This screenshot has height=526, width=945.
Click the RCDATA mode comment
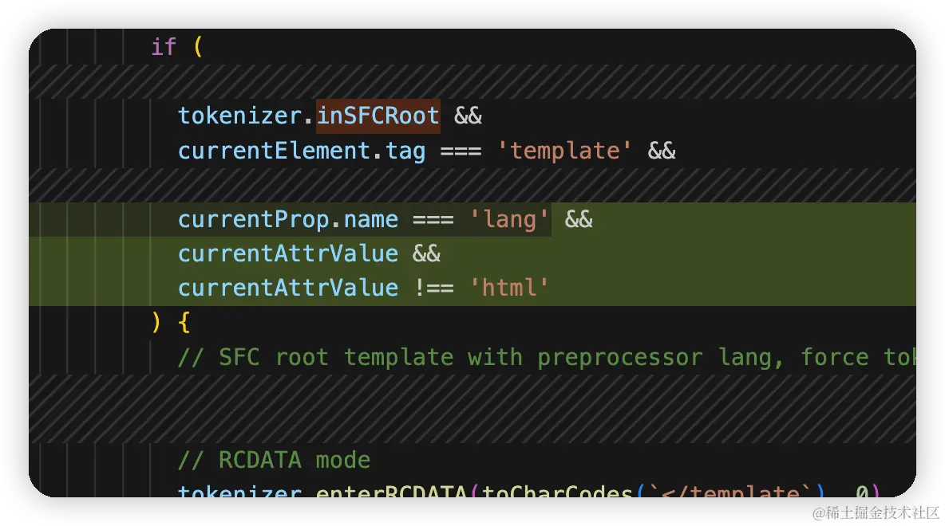(275, 461)
